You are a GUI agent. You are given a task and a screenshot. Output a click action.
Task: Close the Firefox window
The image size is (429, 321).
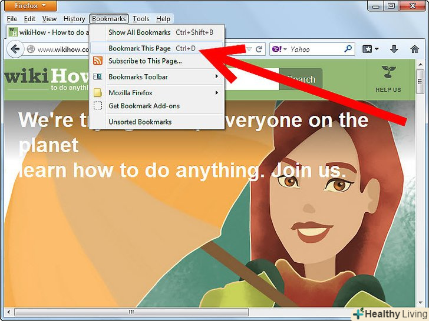click(x=413, y=5)
